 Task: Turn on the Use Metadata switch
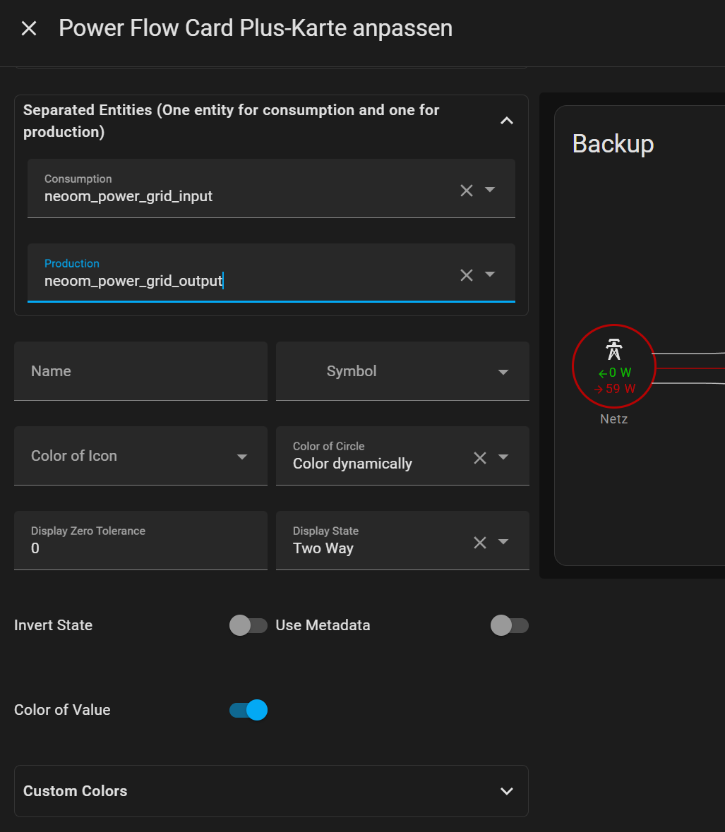coord(509,625)
